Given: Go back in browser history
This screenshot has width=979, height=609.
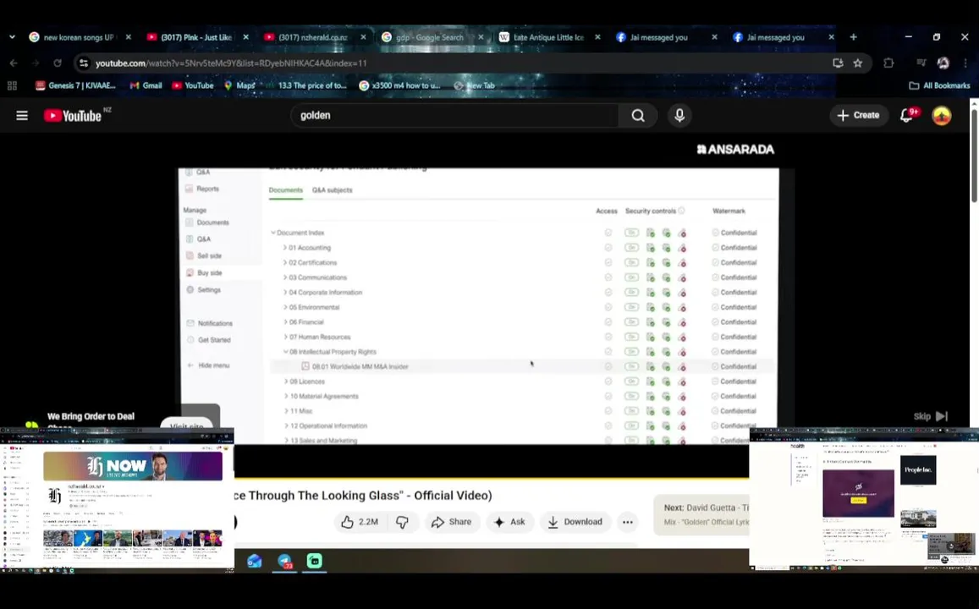Looking at the screenshot, I should click(14, 63).
